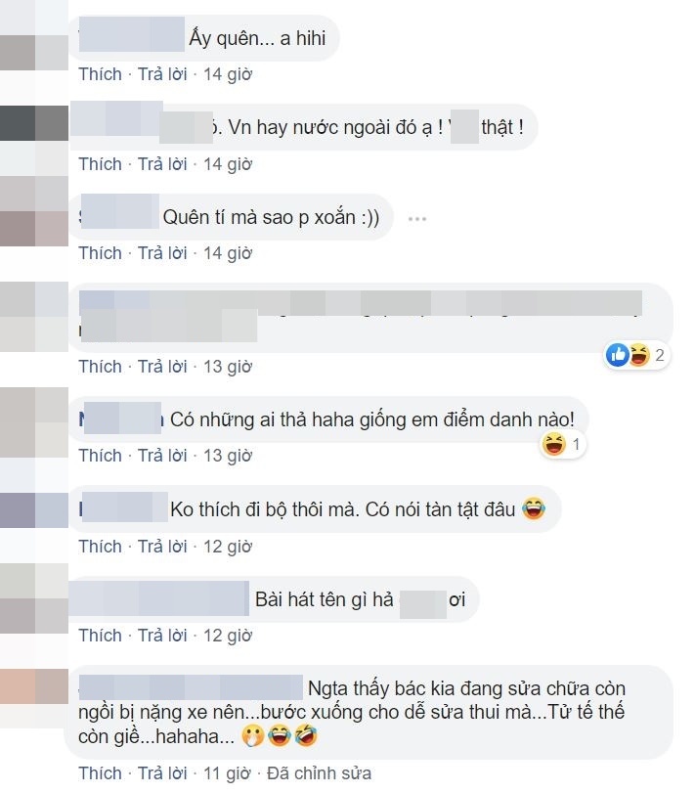Like the 'Ấy quên... a hihi' comment
Image resolution: width=695 pixels, height=793 pixels.
click(100, 74)
